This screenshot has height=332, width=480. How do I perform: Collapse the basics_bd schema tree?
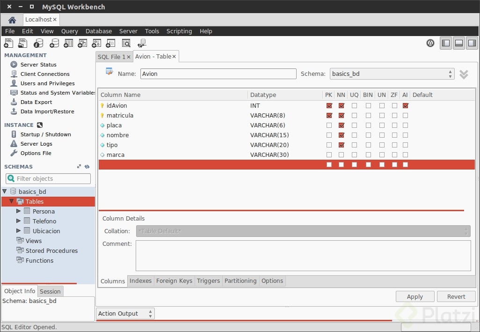[x=5, y=192]
